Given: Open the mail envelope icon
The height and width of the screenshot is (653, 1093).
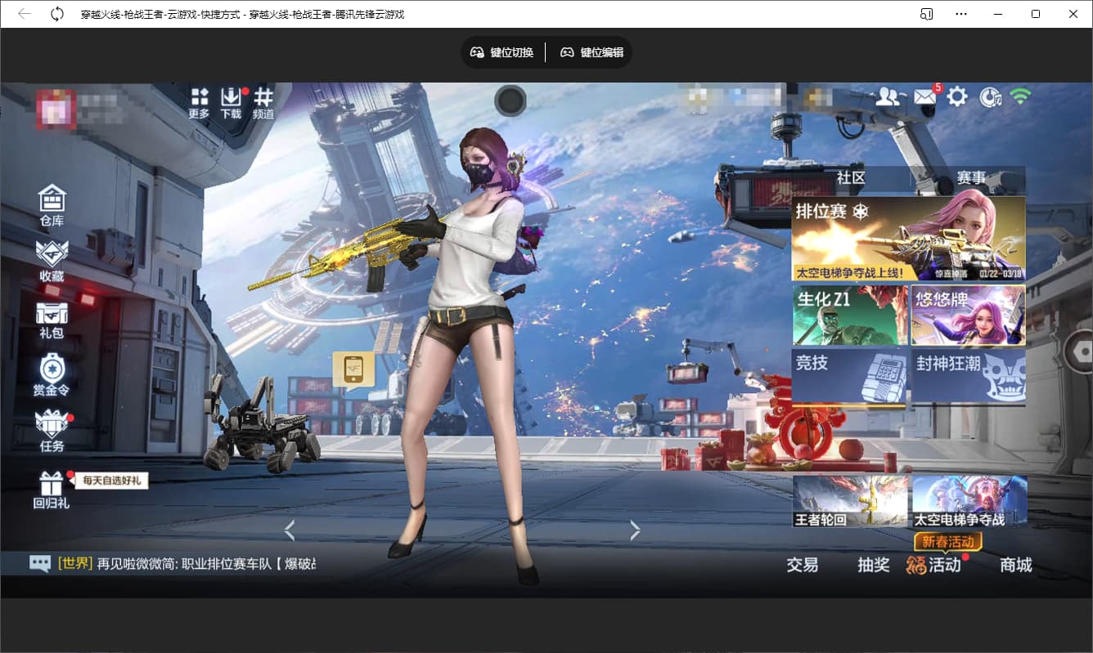Looking at the screenshot, I should (x=924, y=97).
